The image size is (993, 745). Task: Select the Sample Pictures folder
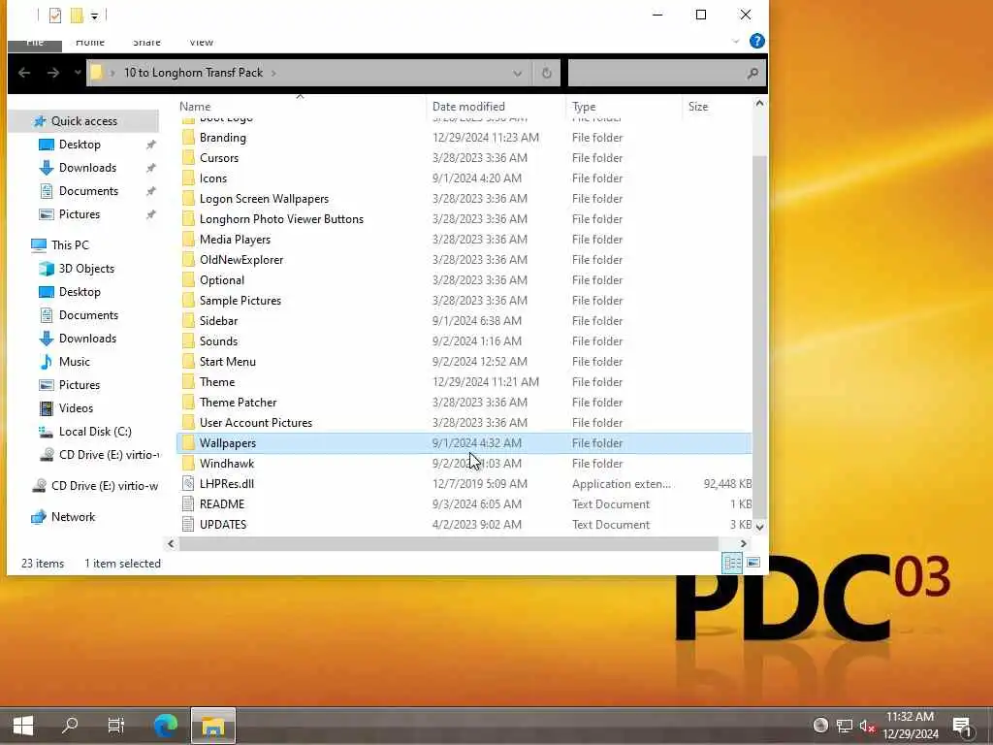240,301
